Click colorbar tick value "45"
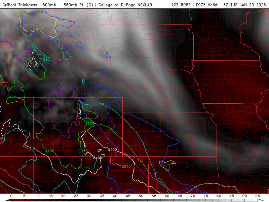Image resolution: width=269 pixels, height=202 pixels. point(128,196)
